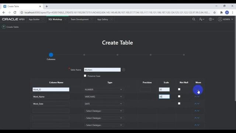Expand the App Builder menu arrow
This screenshot has width=236, height=133.
click(x=43, y=19)
